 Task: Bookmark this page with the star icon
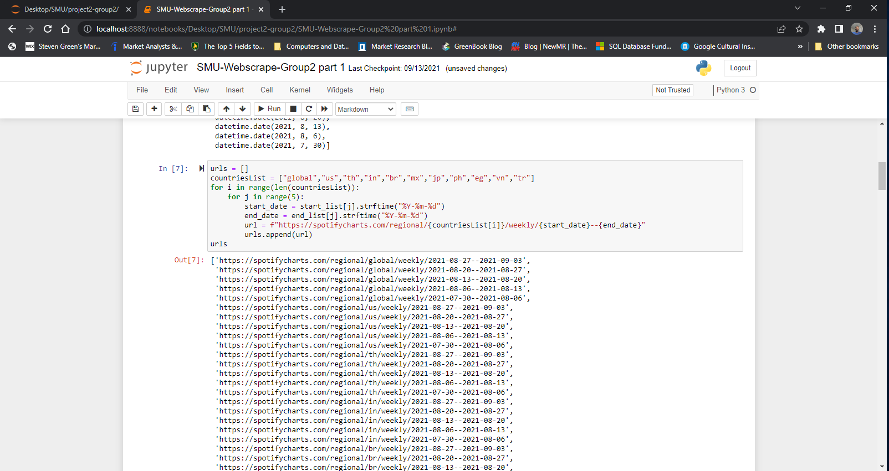[x=799, y=29]
